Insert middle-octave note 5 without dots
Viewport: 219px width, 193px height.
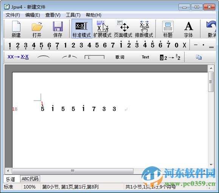97,45
